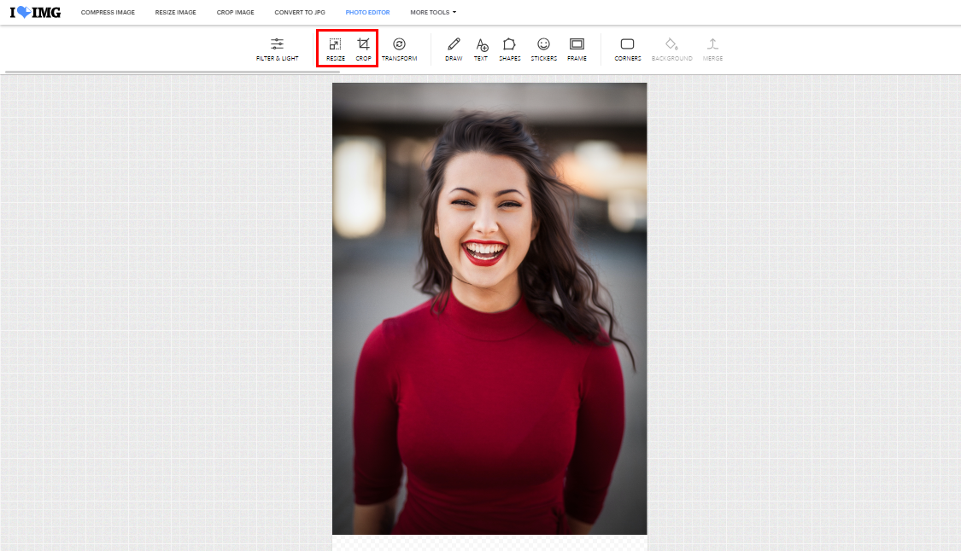The image size is (961, 551).
Task: Open the Transform tool
Action: (x=399, y=49)
